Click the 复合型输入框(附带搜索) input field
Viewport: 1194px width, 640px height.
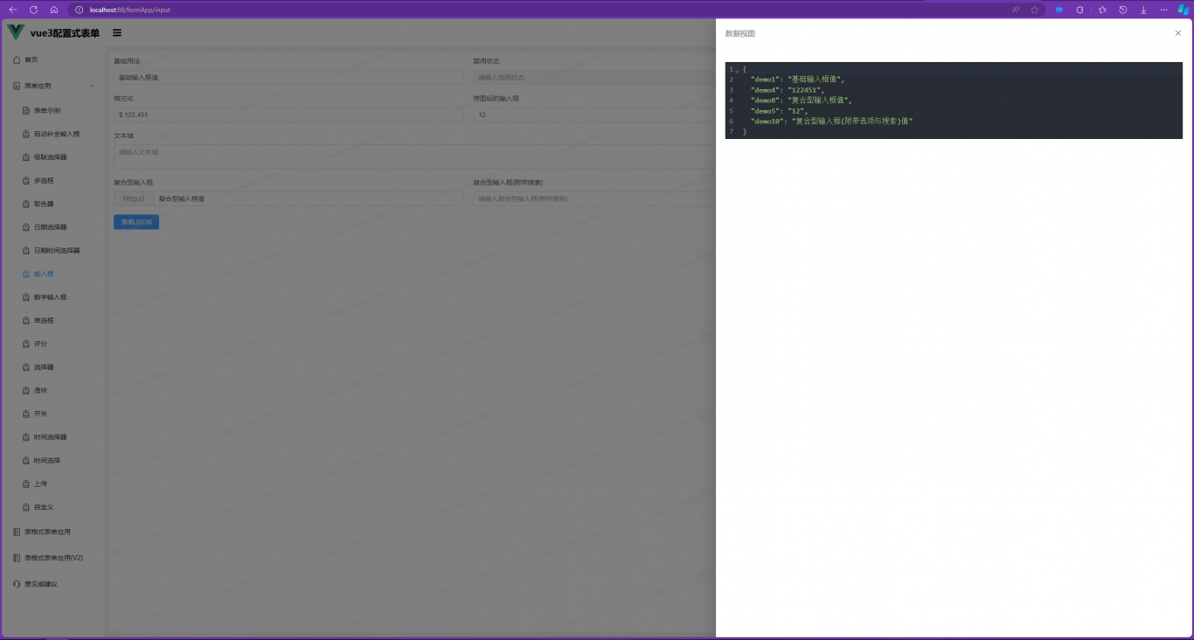594,198
